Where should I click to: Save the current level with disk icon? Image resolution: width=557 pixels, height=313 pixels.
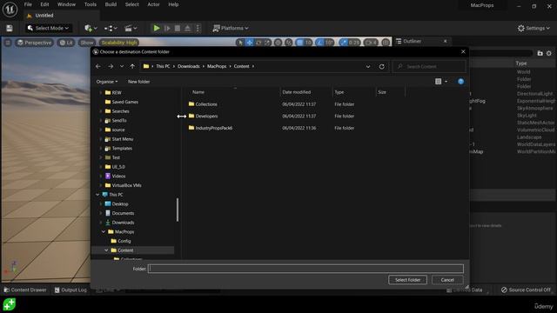[10, 28]
